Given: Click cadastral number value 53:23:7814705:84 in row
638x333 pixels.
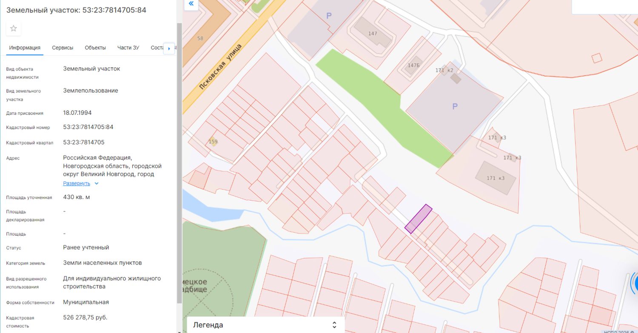Looking at the screenshot, I should [x=88, y=127].
